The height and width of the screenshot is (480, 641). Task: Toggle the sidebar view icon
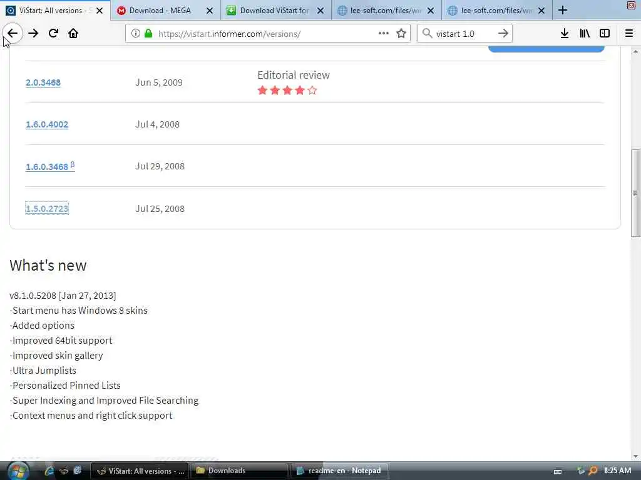[x=605, y=34]
